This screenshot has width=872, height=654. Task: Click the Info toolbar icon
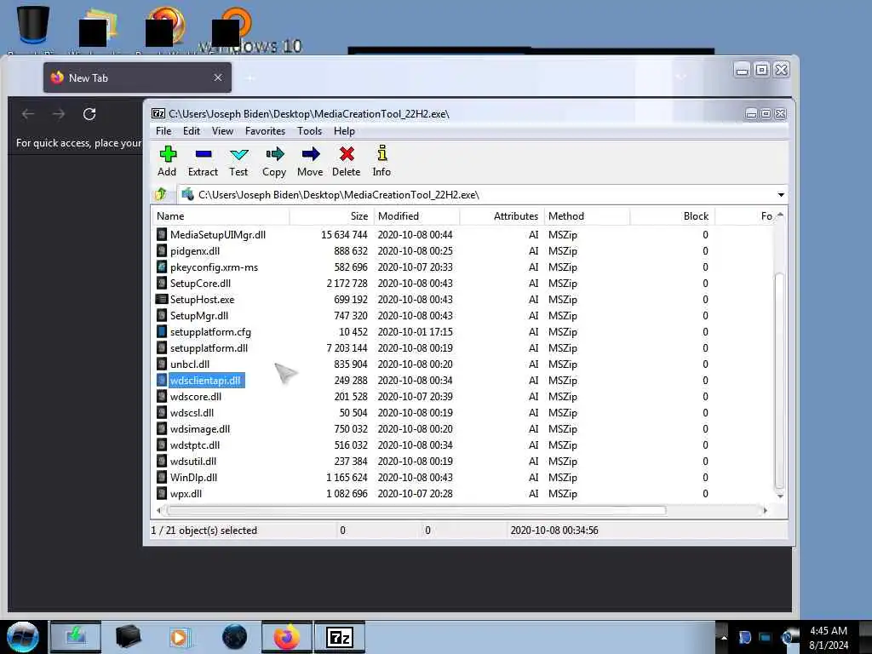pyautogui.click(x=382, y=153)
